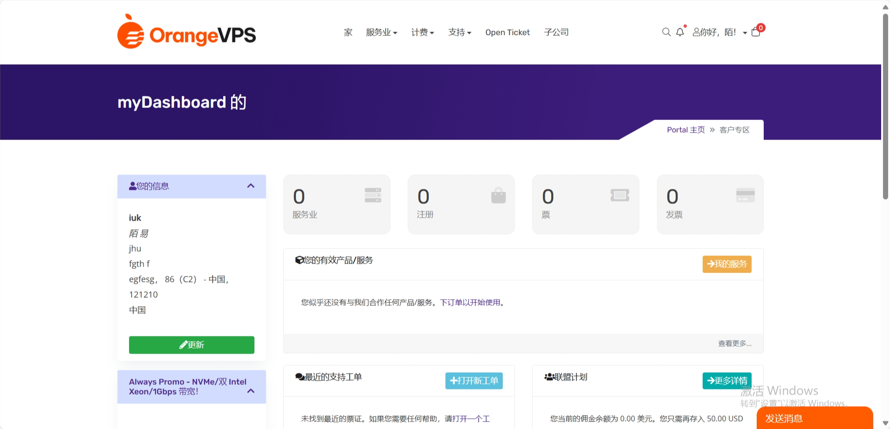Open a new ticket via 打开新工单
The image size is (890, 429).
(x=474, y=381)
